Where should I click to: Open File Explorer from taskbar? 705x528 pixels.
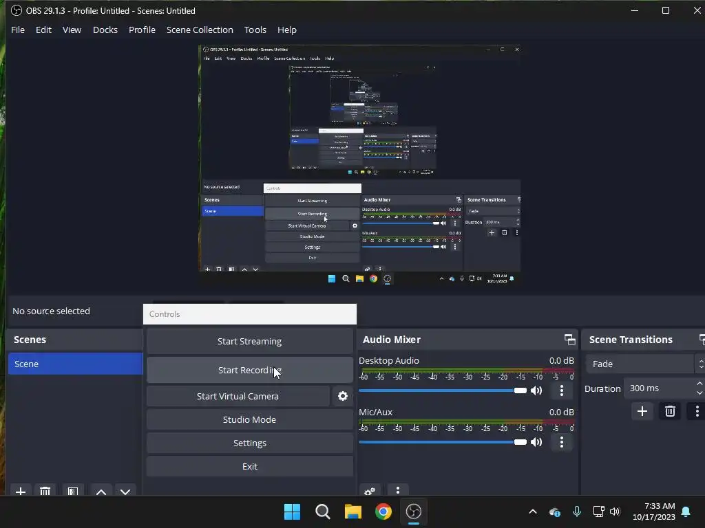click(353, 511)
